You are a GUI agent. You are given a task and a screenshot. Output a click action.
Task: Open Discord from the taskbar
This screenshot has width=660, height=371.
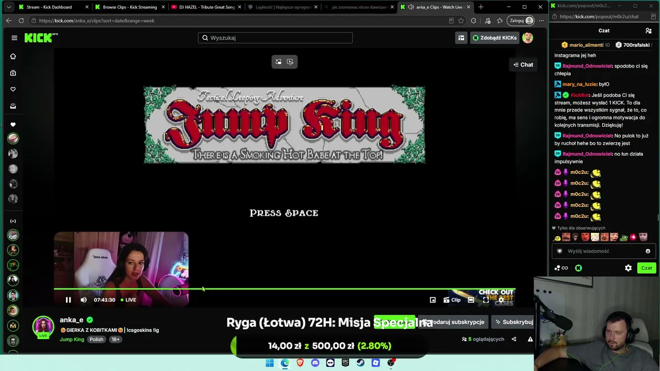click(315, 363)
